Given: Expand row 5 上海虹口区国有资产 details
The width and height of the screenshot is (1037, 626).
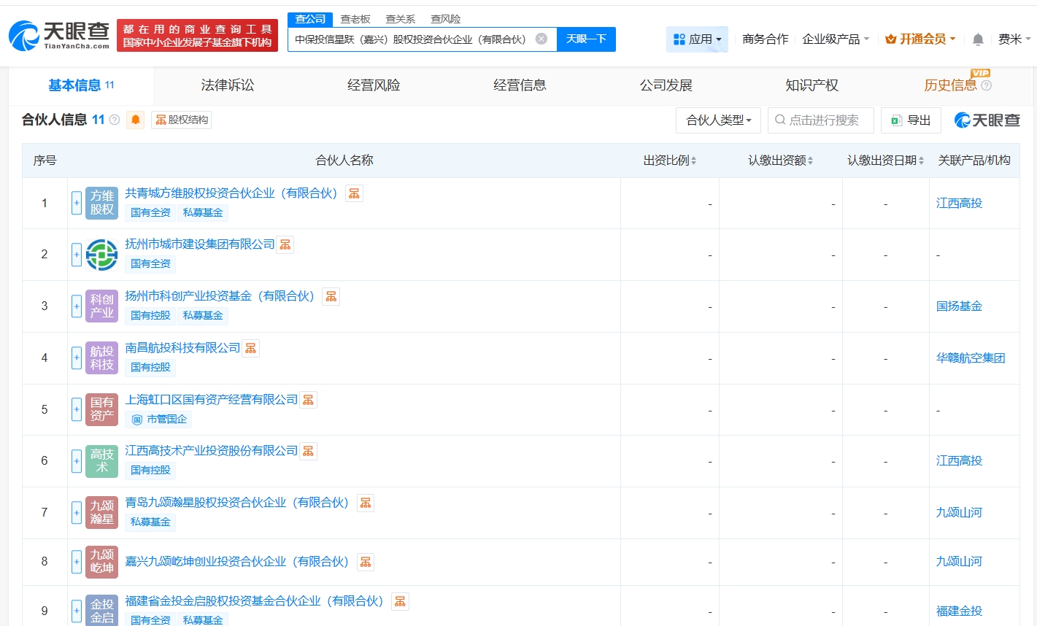Looking at the screenshot, I should (77, 409).
